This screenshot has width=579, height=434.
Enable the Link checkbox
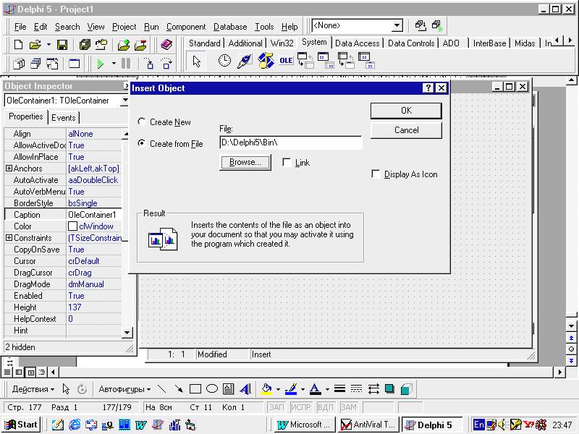point(287,162)
